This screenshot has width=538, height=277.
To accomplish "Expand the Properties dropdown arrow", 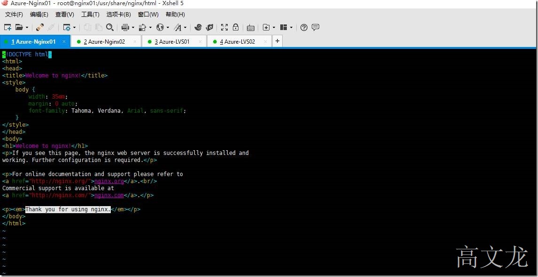I will pyautogui.click(x=75, y=27).
